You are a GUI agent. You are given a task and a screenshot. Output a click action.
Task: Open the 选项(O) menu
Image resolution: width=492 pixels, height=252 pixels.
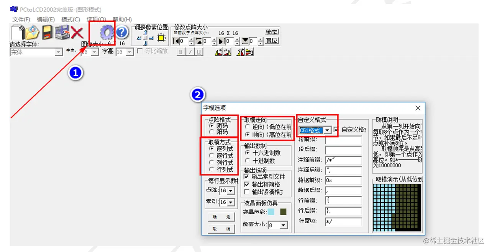(x=96, y=19)
